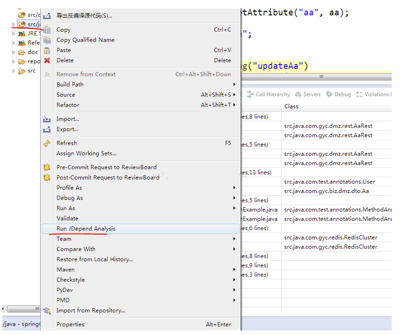Select Pre-Commit Request to ReviewBoard
Image resolution: width=409 pixels, height=335 pixels.
[141, 167]
